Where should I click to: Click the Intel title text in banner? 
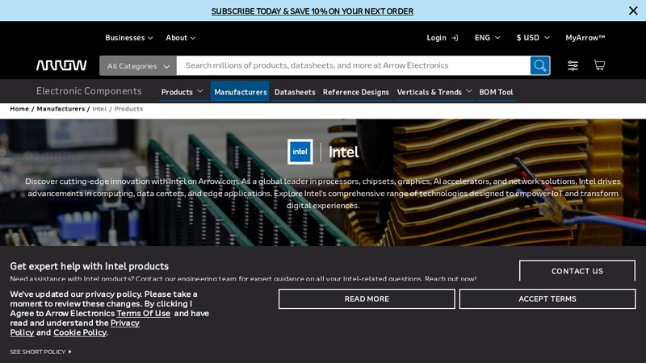coord(344,152)
